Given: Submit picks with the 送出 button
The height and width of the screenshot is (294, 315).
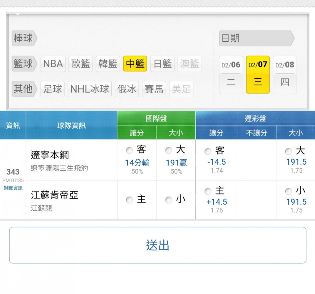Looking at the screenshot, I should [158, 245].
